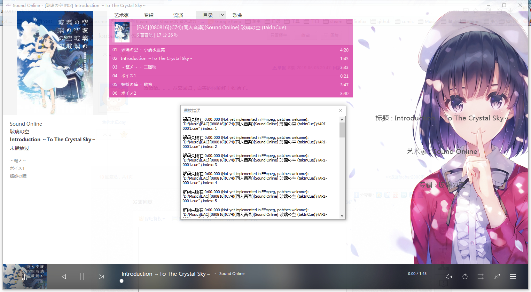
Task: Click Sound Online artist in the player bar
Action: pos(232,274)
